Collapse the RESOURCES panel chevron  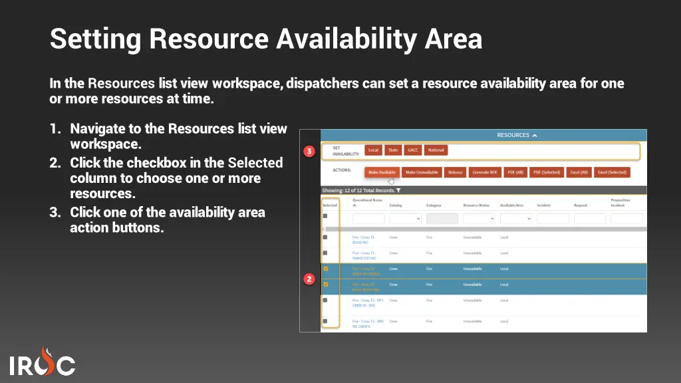[535, 136]
